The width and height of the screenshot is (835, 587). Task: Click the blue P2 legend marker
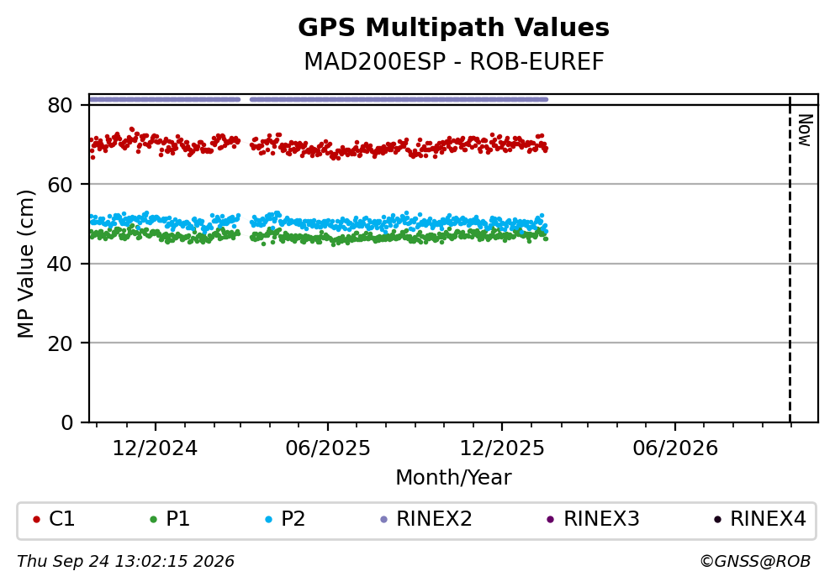pos(269,520)
